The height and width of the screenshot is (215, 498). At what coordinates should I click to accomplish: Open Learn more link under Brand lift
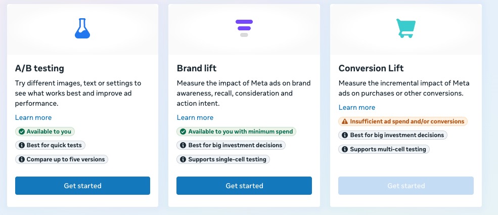(195, 117)
